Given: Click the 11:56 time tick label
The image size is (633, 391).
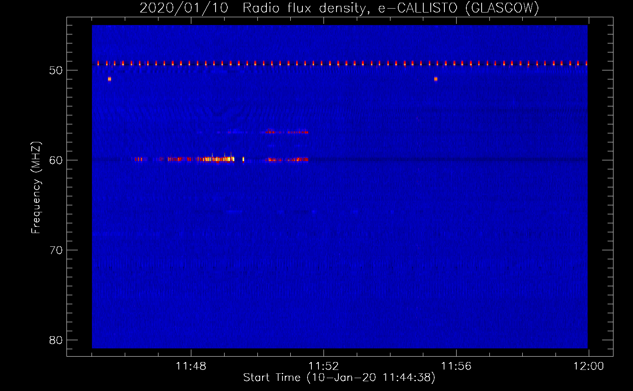Looking at the screenshot, I should tap(456, 366).
